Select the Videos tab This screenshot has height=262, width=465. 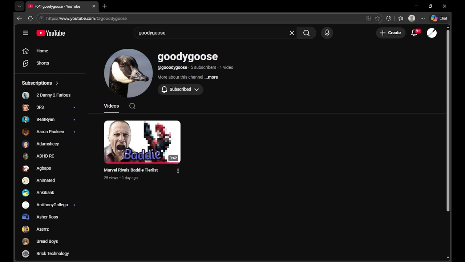pos(111,106)
